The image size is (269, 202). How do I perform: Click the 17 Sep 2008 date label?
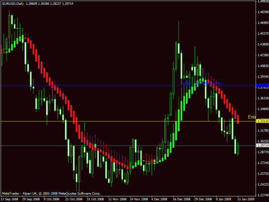9,199
